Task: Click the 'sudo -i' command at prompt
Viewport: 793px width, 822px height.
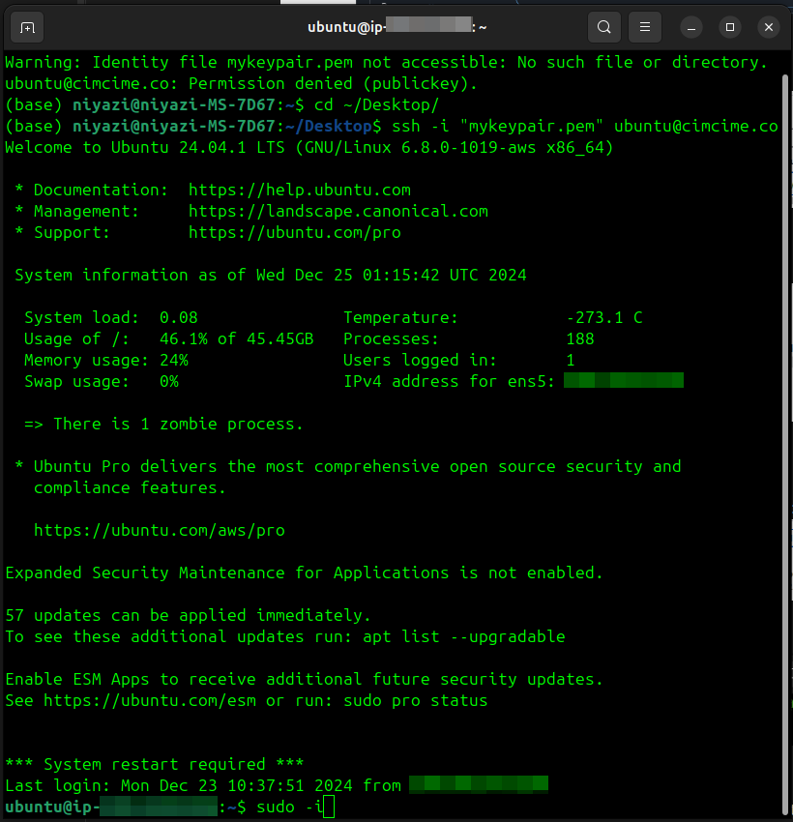Action: (x=290, y=807)
